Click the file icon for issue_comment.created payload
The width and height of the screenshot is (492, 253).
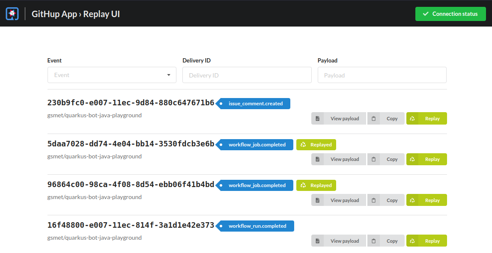click(318, 119)
